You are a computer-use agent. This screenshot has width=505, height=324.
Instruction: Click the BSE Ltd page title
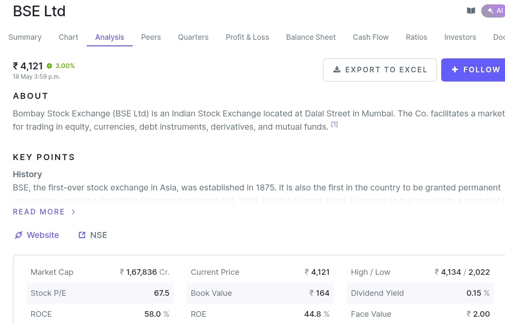click(39, 11)
